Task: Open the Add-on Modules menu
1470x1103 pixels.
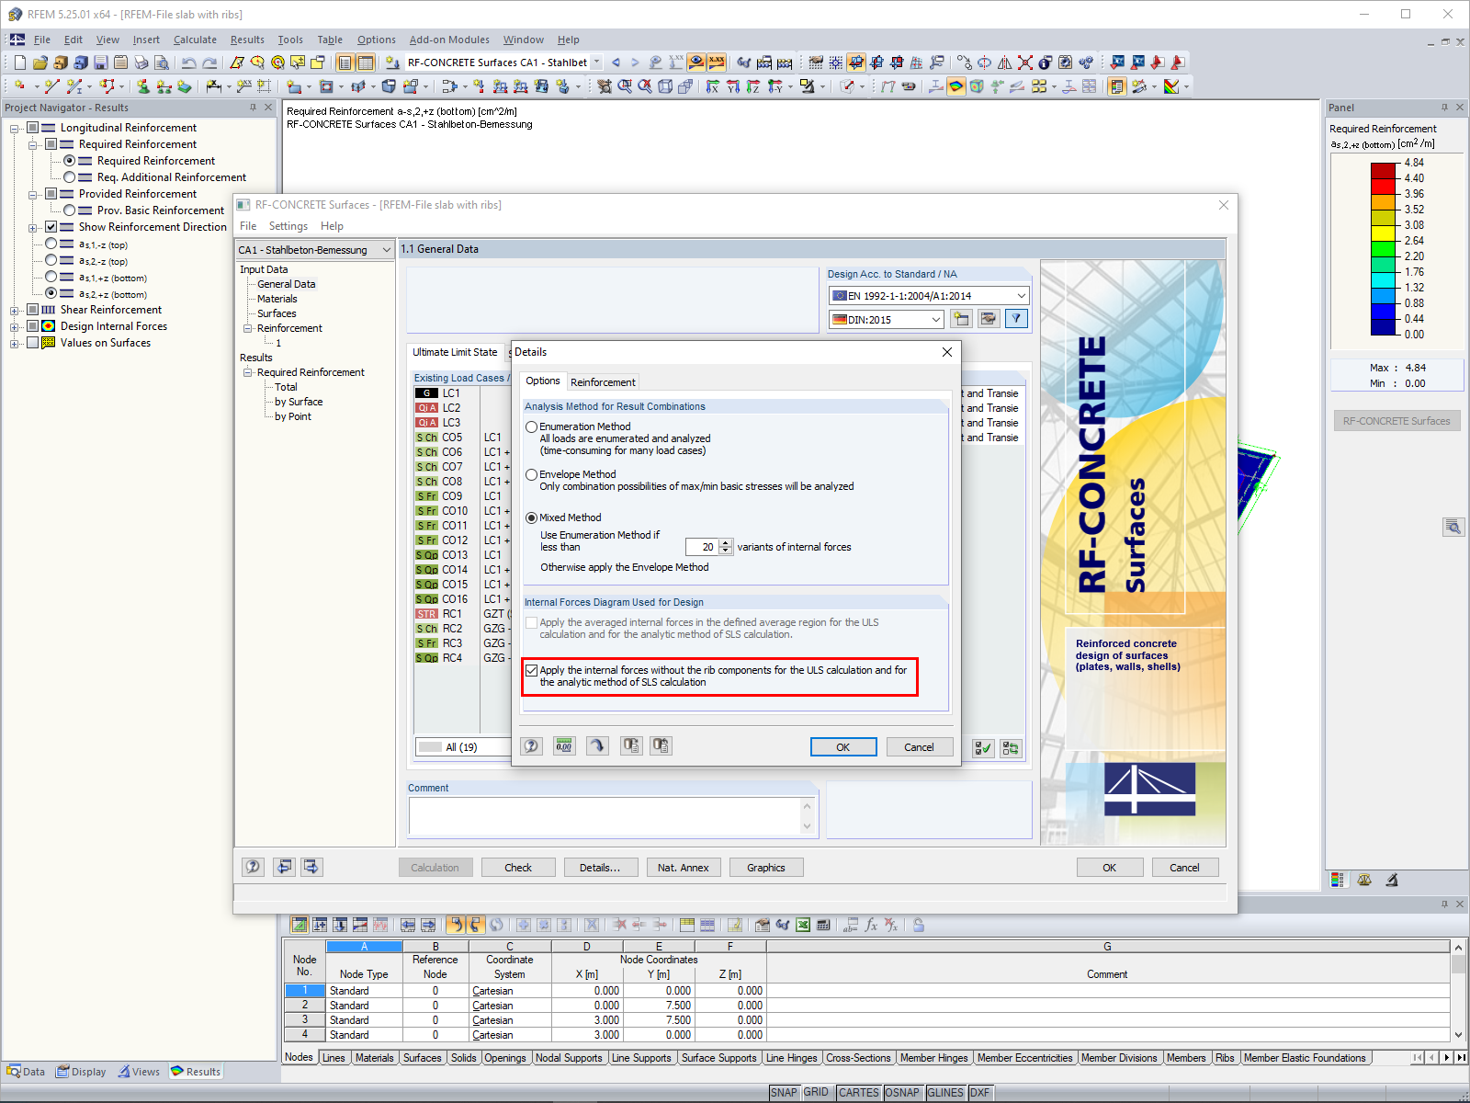Action: pyautogui.click(x=449, y=40)
